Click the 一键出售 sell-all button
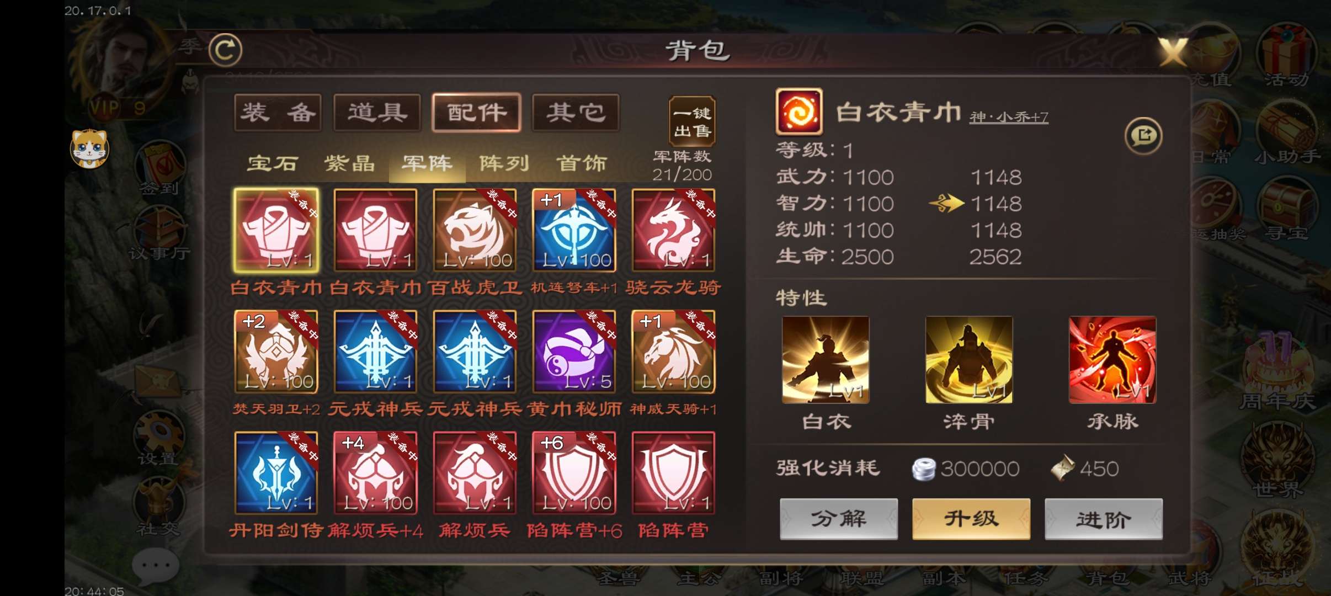Screen dimensions: 1331x596 coord(692,121)
